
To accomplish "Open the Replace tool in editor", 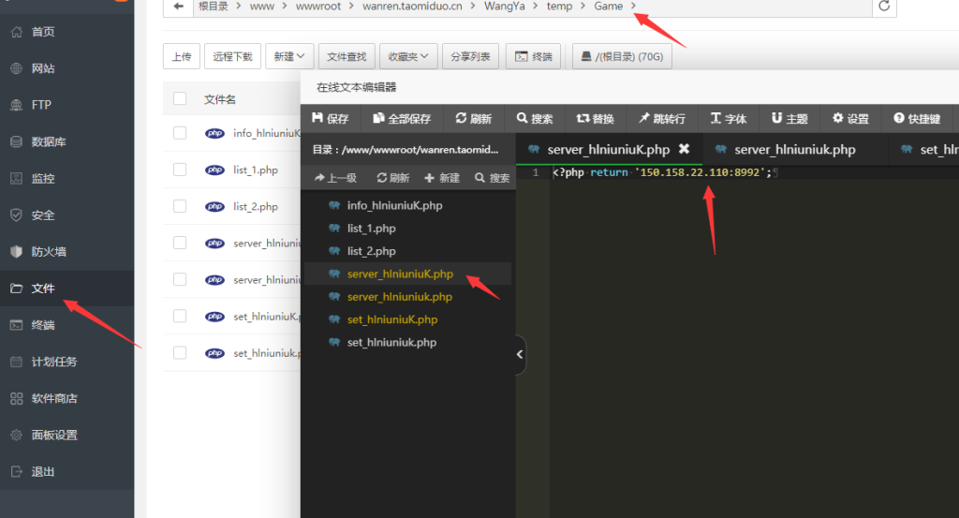I will (595, 119).
